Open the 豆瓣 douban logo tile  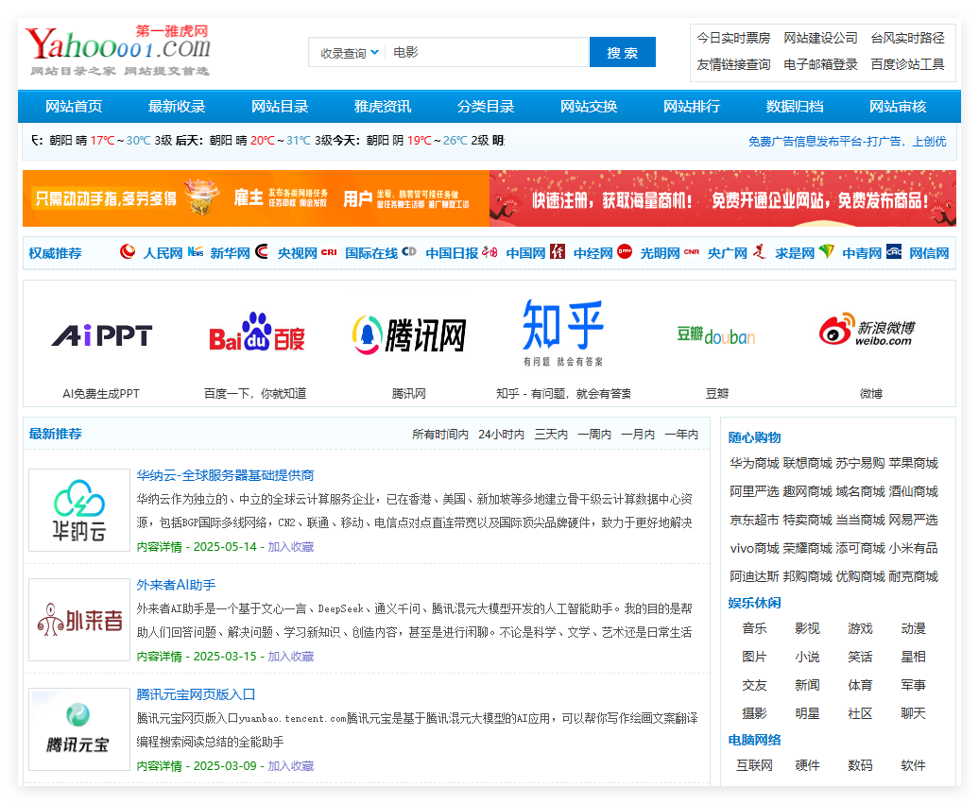716,335
